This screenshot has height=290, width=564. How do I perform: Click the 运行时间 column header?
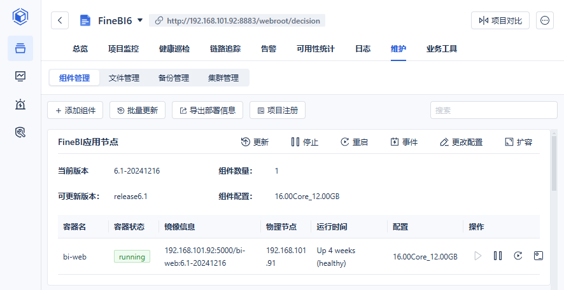coord(332,227)
